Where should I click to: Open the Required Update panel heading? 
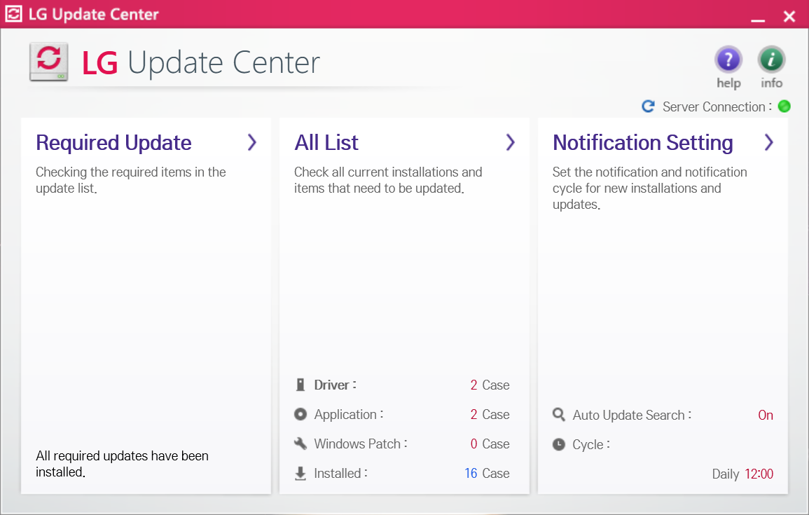tap(113, 142)
